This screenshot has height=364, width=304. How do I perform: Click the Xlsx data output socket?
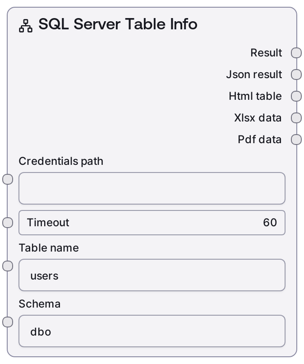[x=296, y=118]
